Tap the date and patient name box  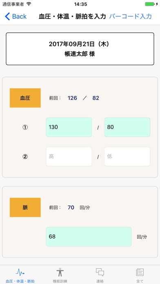(x=80, y=49)
